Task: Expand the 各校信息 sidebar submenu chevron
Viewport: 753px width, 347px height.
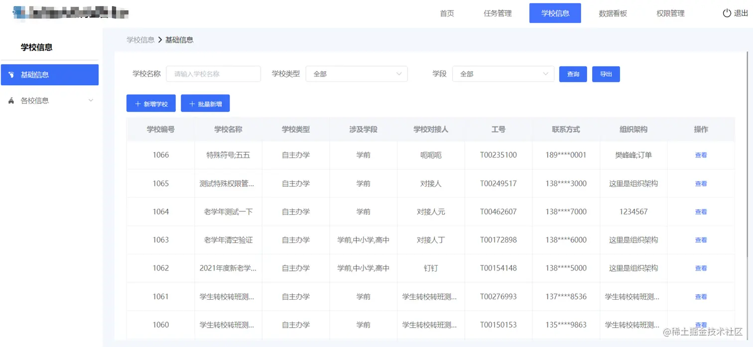Action: tap(91, 100)
